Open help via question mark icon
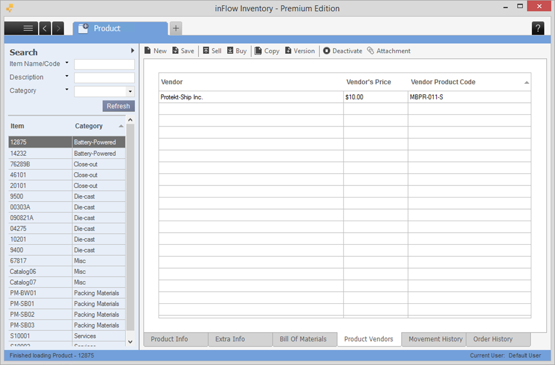Screen dimensions: 555x365 click(x=538, y=28)
